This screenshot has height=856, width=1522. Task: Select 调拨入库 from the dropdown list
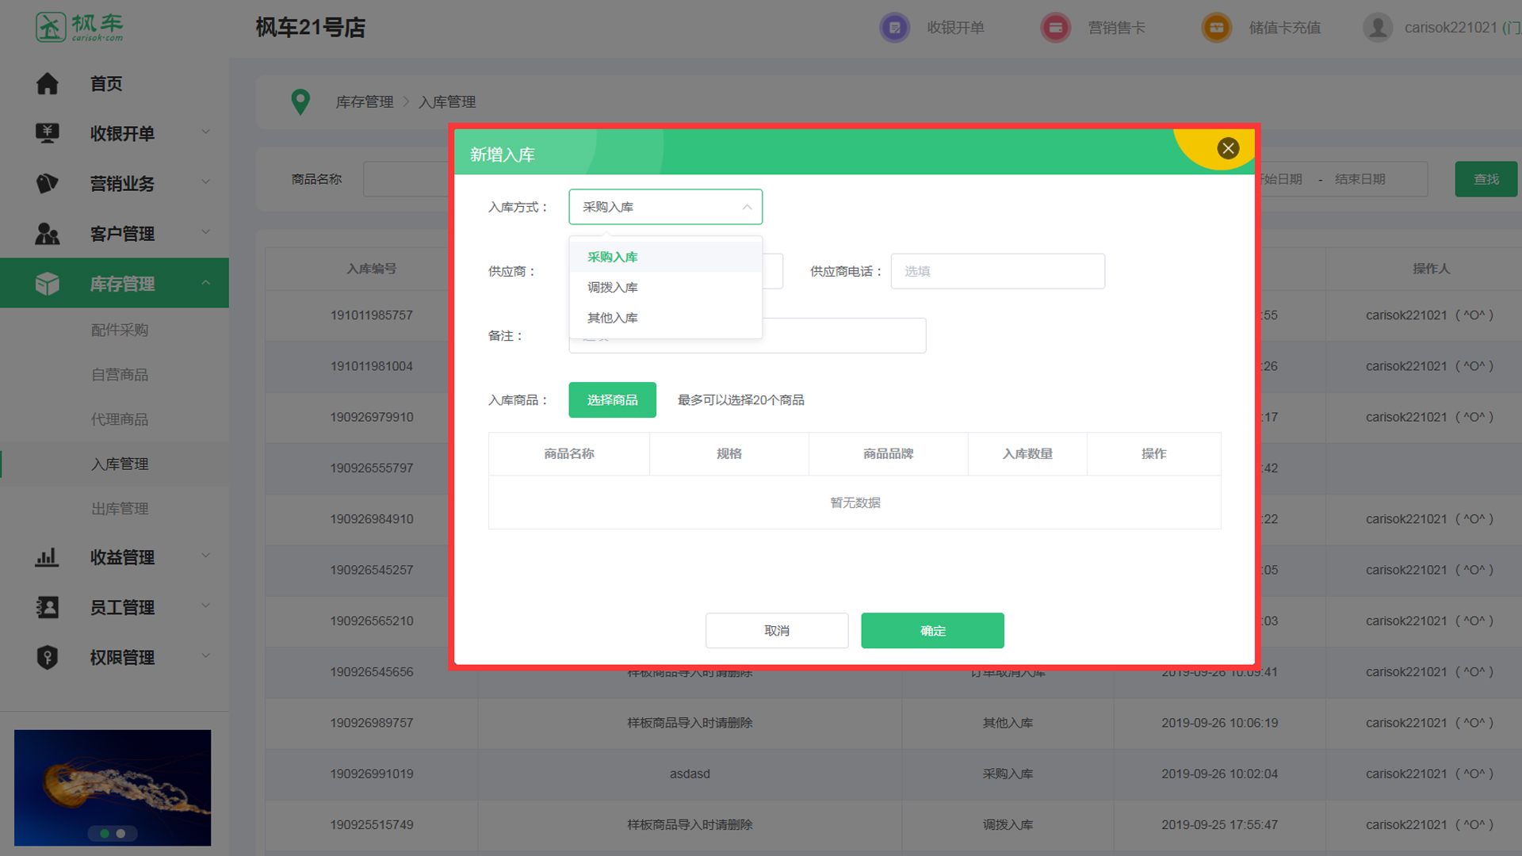[613, 287]
